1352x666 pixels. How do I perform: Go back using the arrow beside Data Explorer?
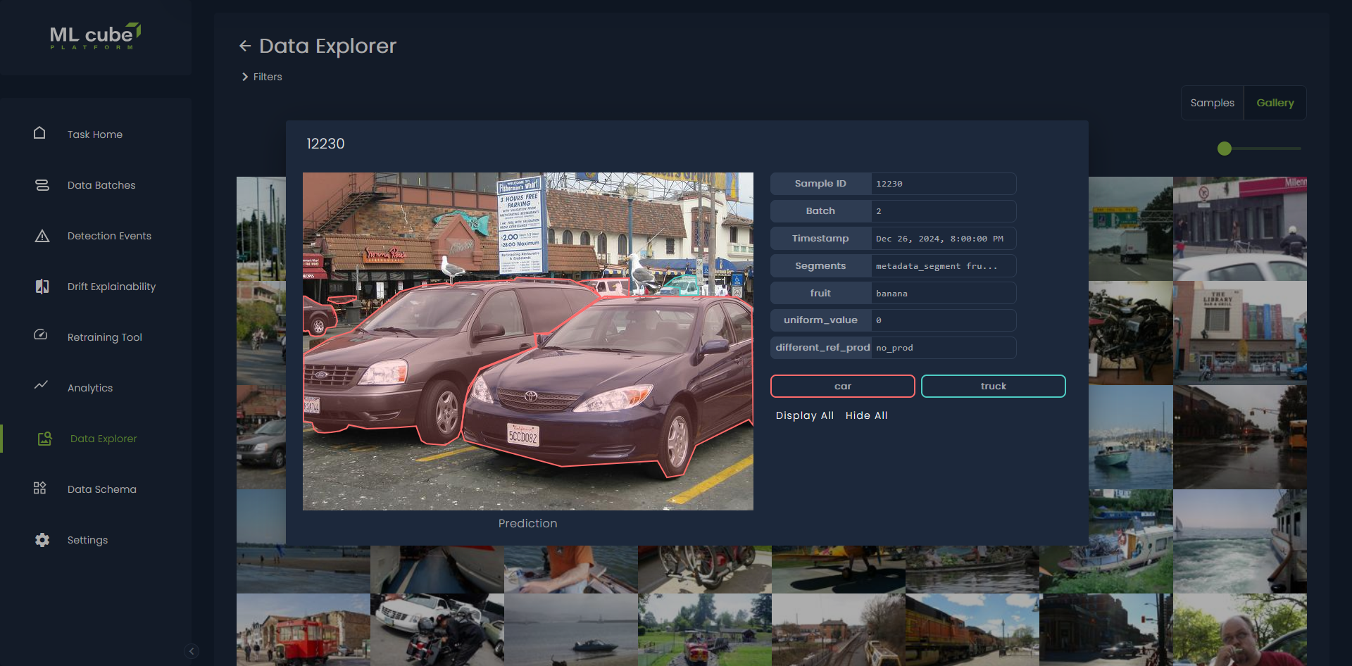(x=245, y=46)
